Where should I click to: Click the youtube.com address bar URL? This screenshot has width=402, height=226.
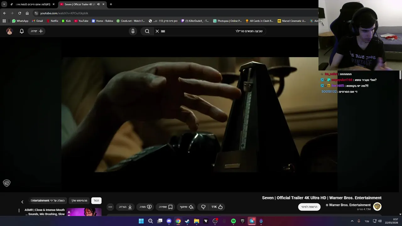coord(64,13)
